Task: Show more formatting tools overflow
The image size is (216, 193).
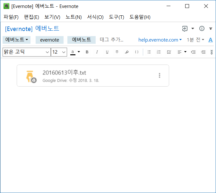Action: coord(212,52)
